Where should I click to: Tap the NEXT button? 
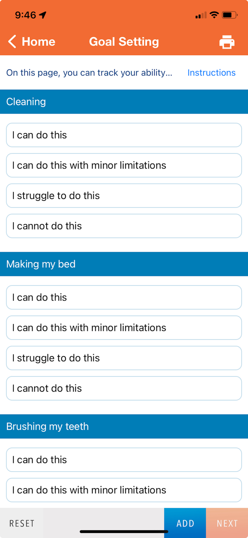[227, 523]
